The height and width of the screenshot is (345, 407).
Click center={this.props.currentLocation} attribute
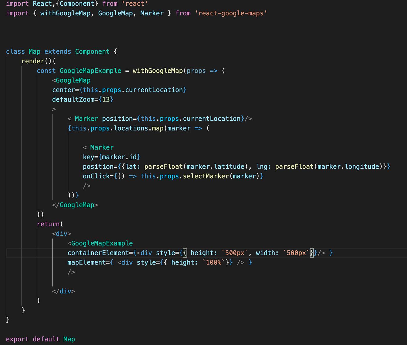pos(119,90)
